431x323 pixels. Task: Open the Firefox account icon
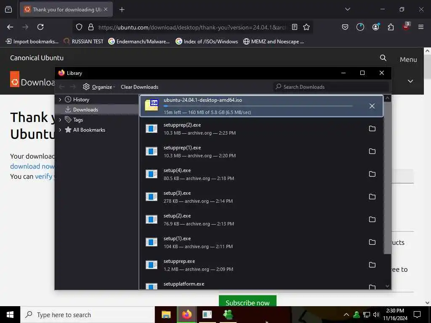(x=375, y=27)
